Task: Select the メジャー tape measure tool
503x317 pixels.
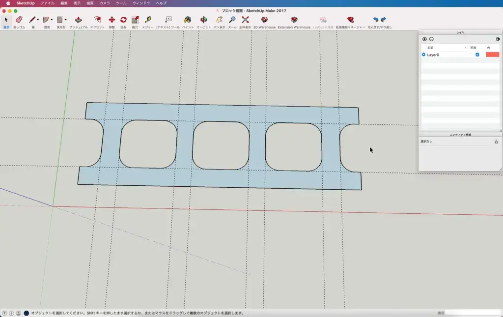Action: (x=148, y=20)
